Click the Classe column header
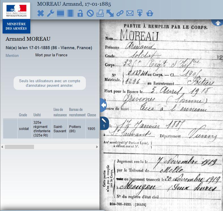Viewport: 223px width, 211px height. pyautogui.click(x=92, y=115)
